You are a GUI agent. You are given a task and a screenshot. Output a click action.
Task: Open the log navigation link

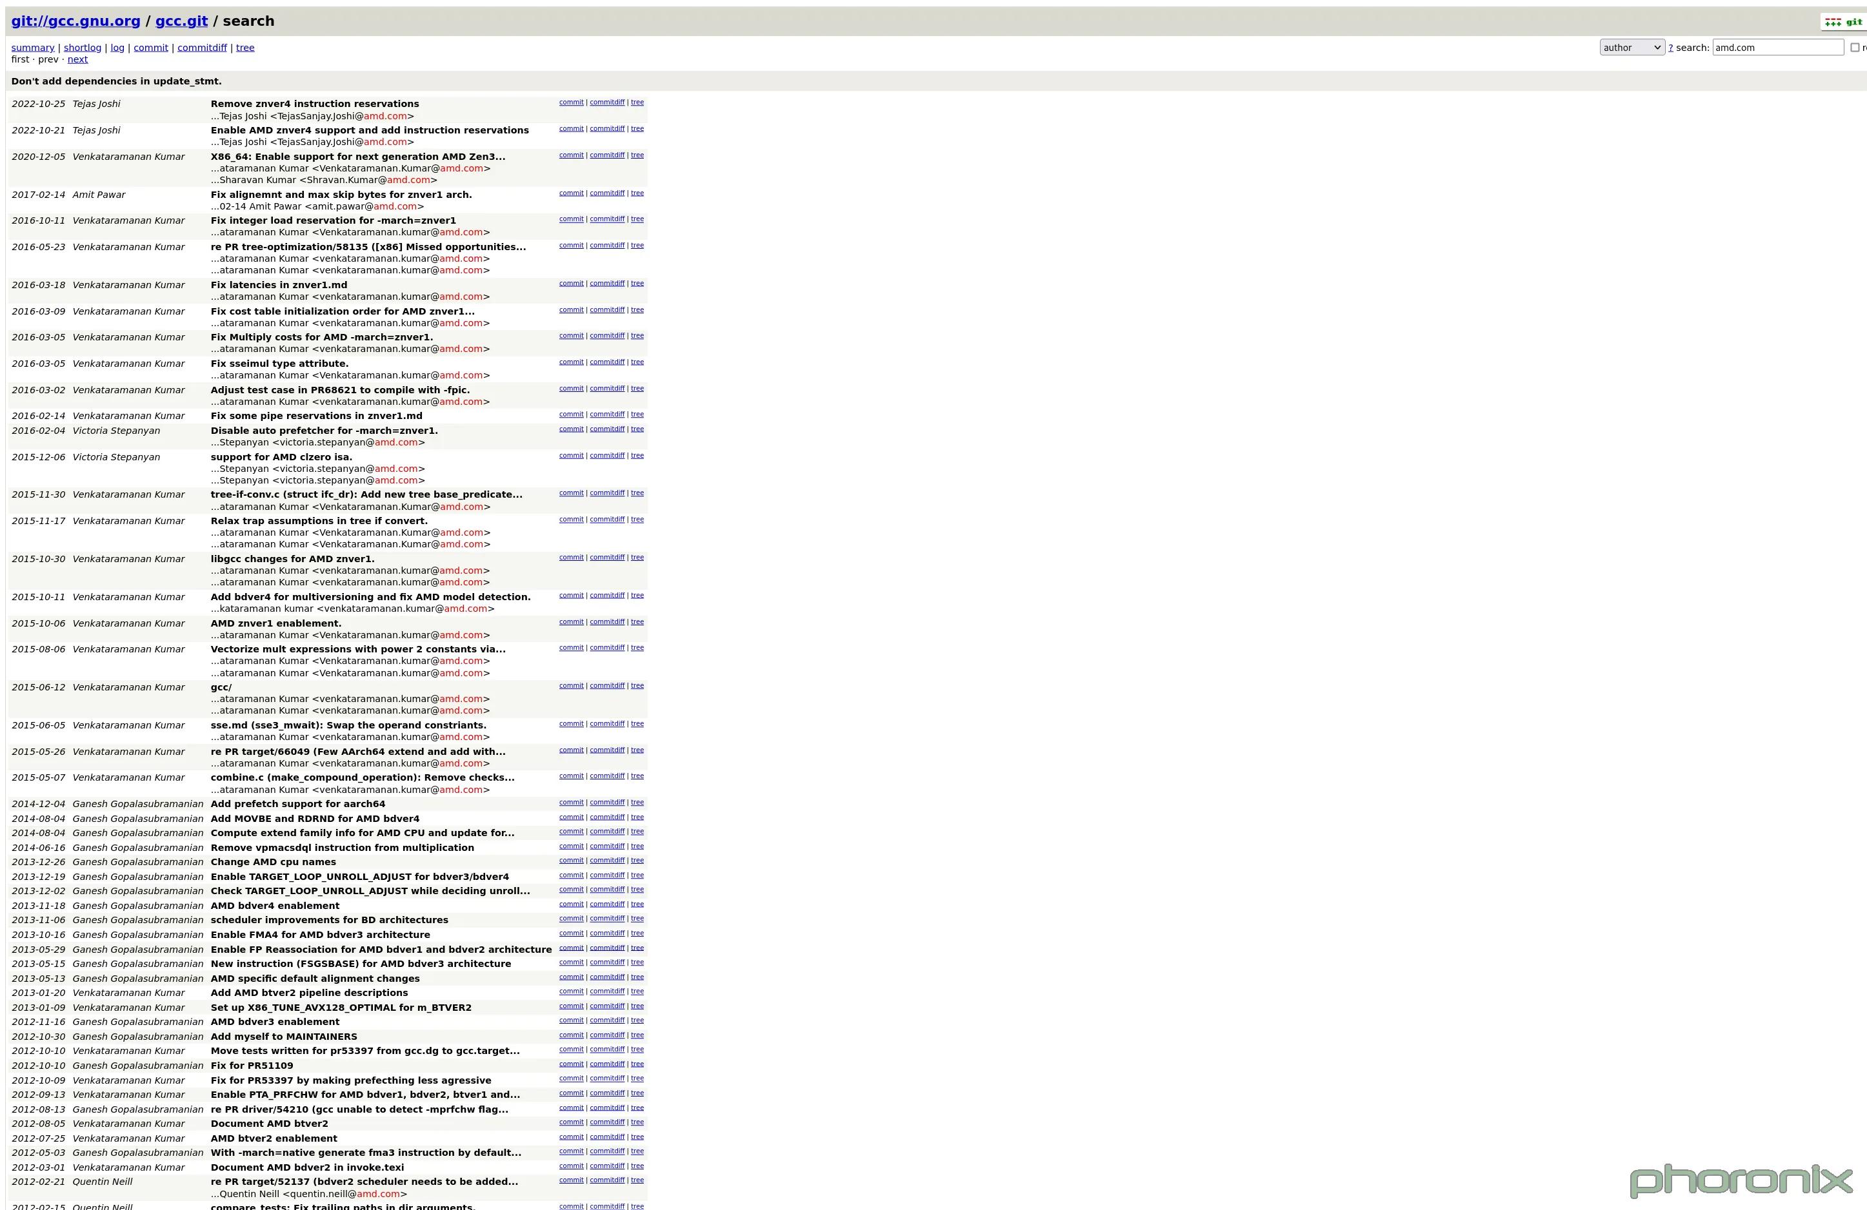click(117, 48)
